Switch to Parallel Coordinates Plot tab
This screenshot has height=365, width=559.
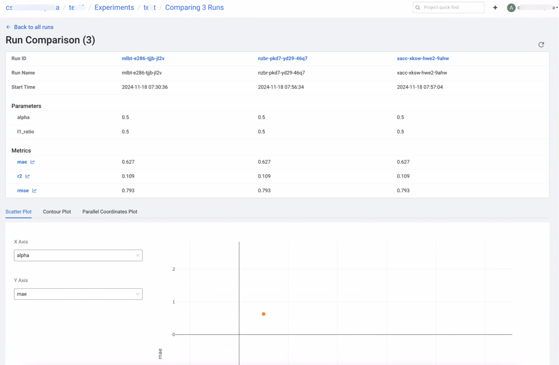tap(110, 212)
